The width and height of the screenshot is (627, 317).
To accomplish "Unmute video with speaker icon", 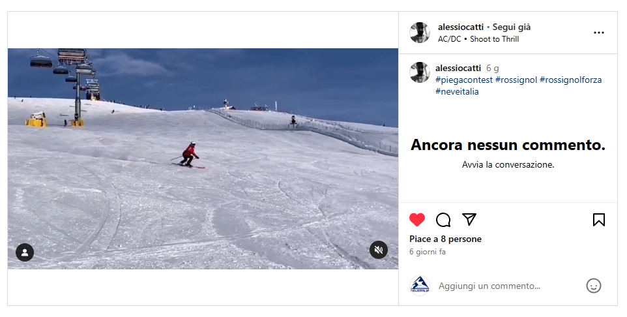I will [x=378, y=250].
